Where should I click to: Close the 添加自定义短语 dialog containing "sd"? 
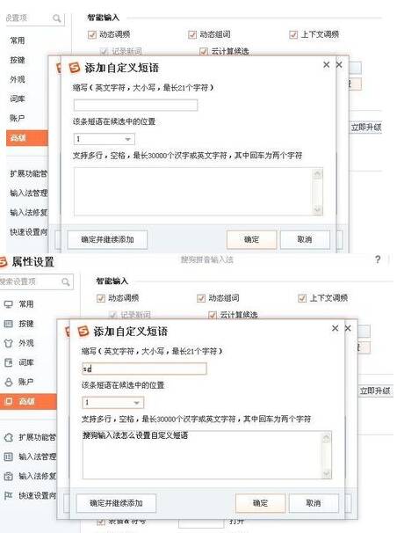click(x=335, y=328)
